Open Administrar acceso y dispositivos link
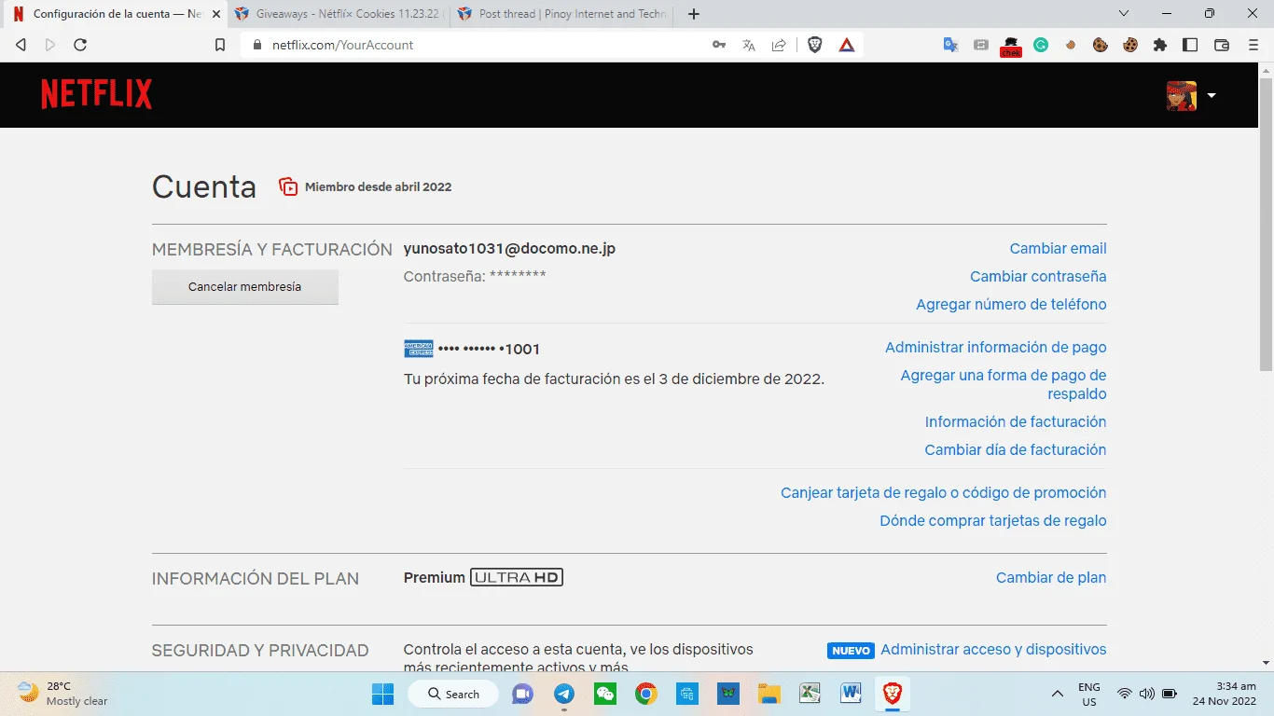The width and height of the screenshot is (1274, 716). point(993,650)
